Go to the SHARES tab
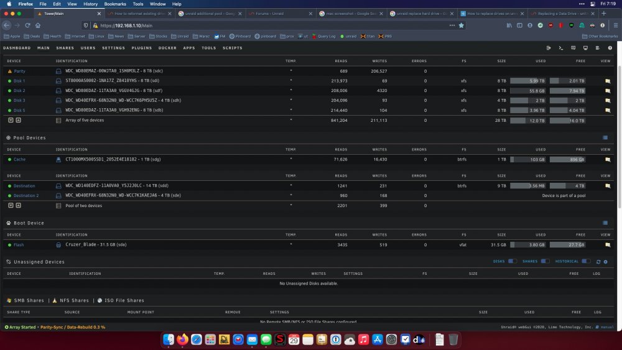Image resolution: width=622 pixels, height=350 pixels. pyautogui.click(x=65, y=48)
